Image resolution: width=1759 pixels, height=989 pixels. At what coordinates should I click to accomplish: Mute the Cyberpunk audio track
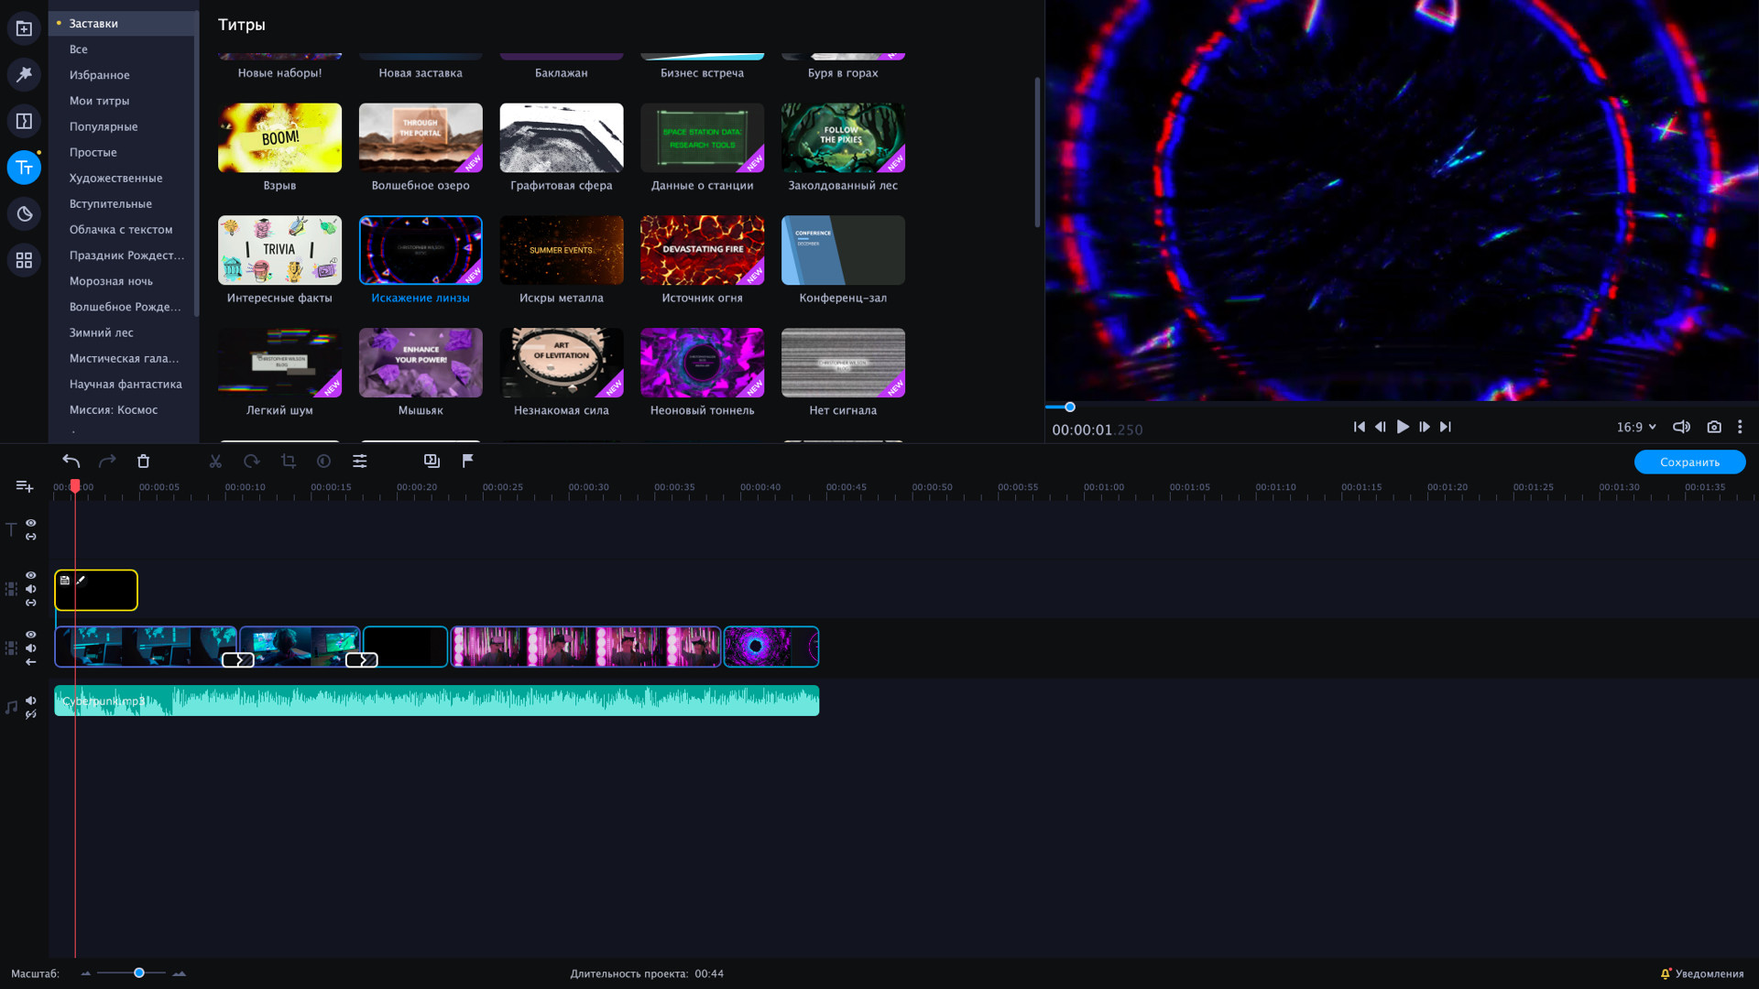pos(30,701)
